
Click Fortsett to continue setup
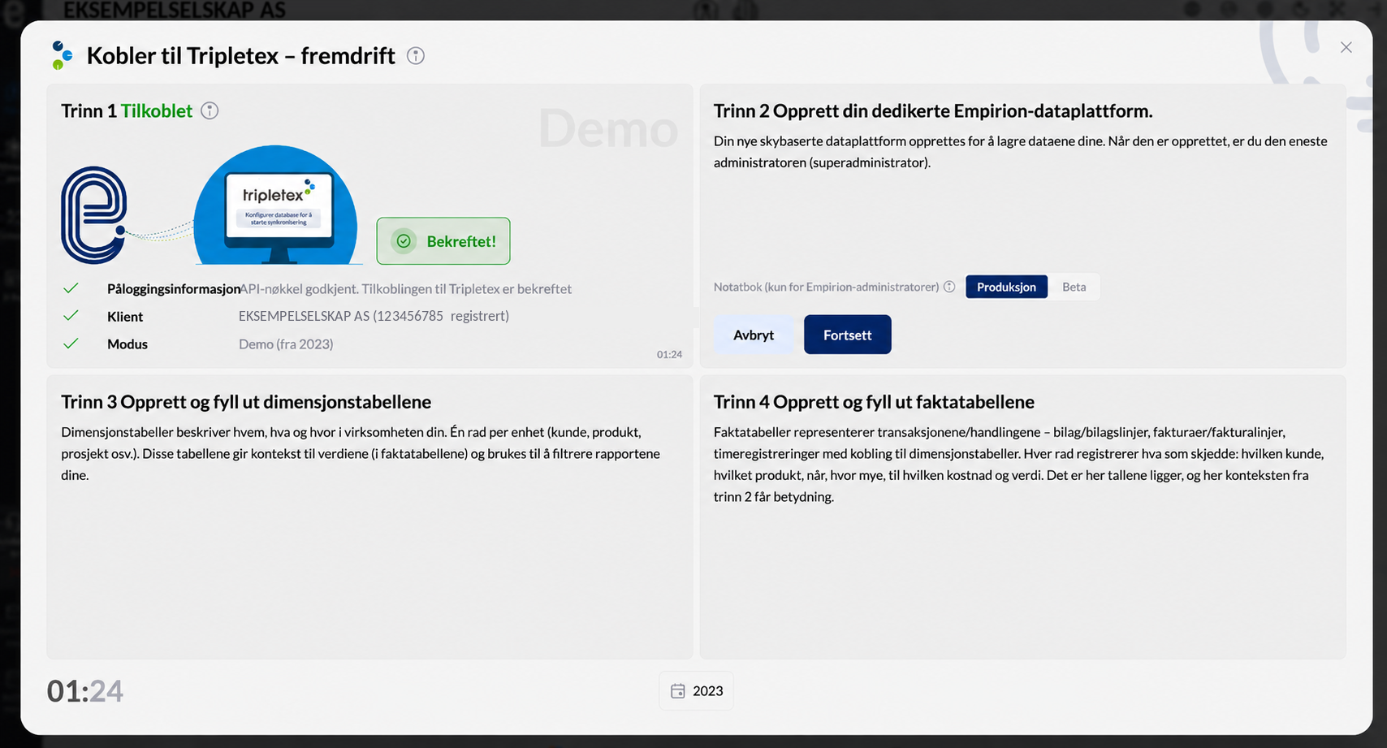pos(847,335)
